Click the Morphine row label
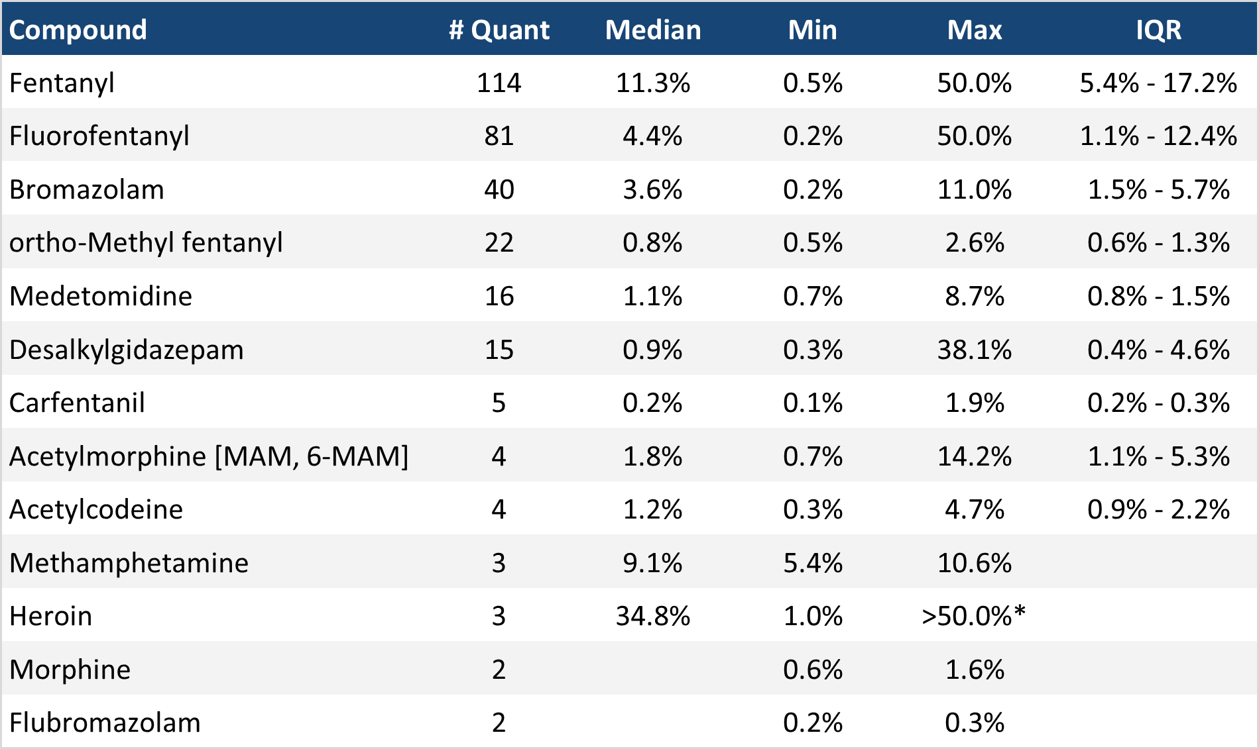Screen dimensions: 1259x749 tap(70, 670)
